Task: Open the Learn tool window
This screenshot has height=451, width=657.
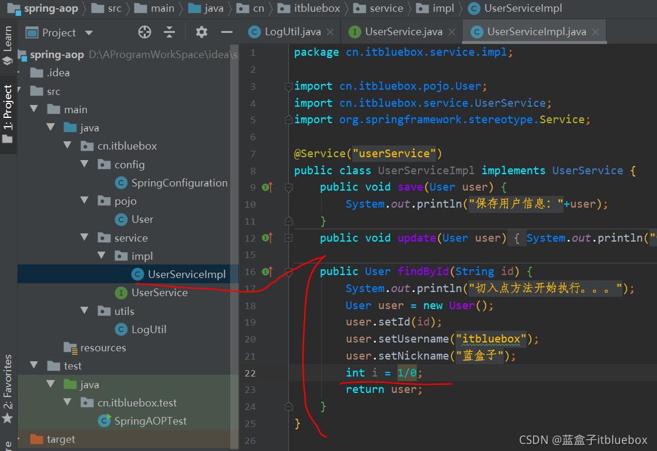Action: 8,45
